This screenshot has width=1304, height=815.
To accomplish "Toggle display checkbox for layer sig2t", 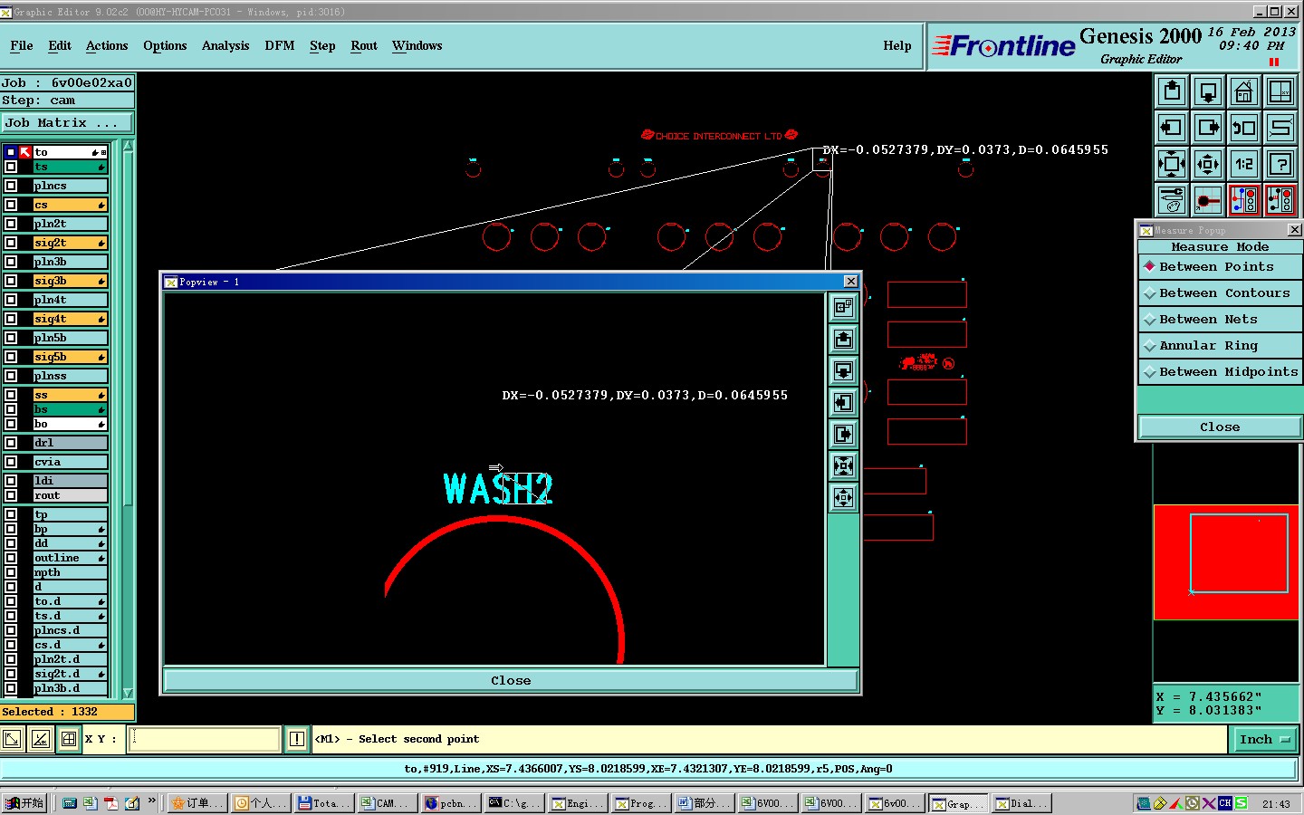I will point(11,243).
